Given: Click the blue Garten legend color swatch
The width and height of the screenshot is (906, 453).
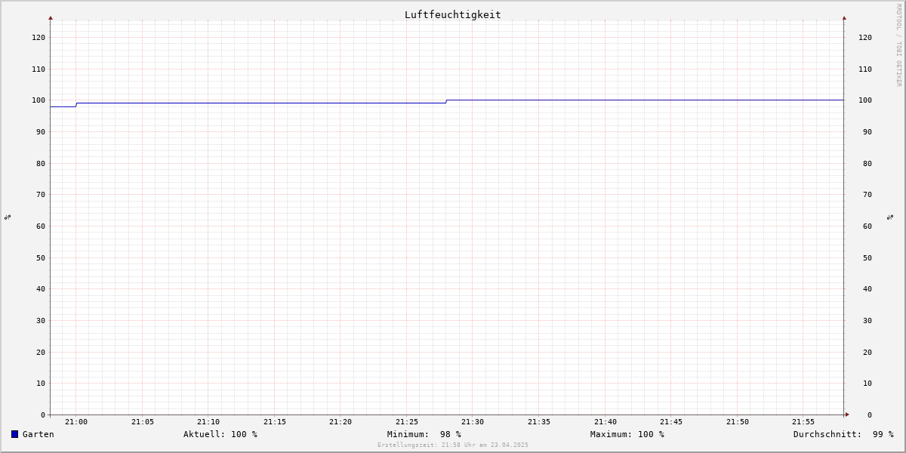Looking at the screenshot, I should (x=14, y=434).
